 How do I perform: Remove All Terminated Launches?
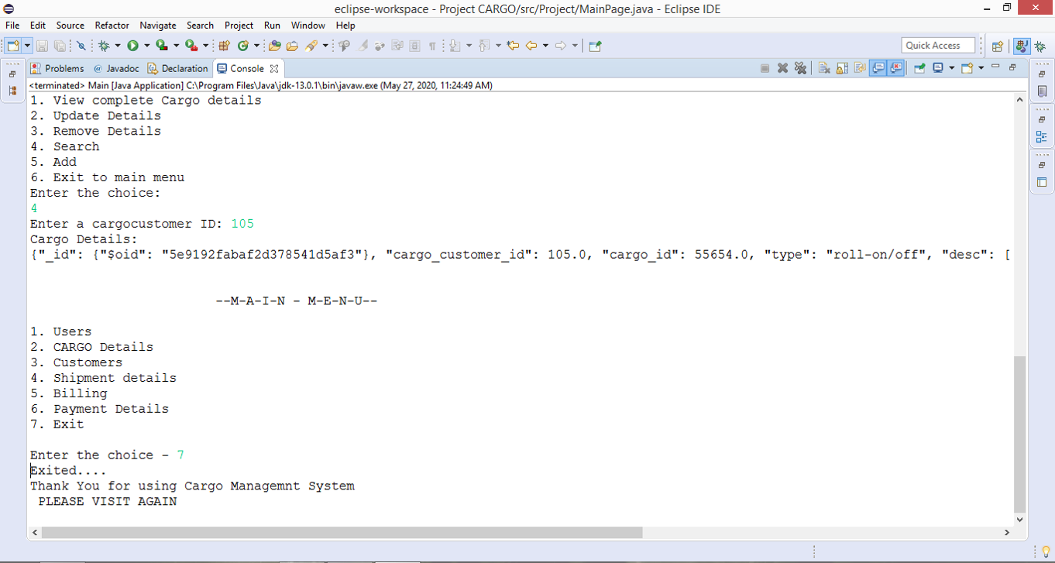[x=800, y=68]
